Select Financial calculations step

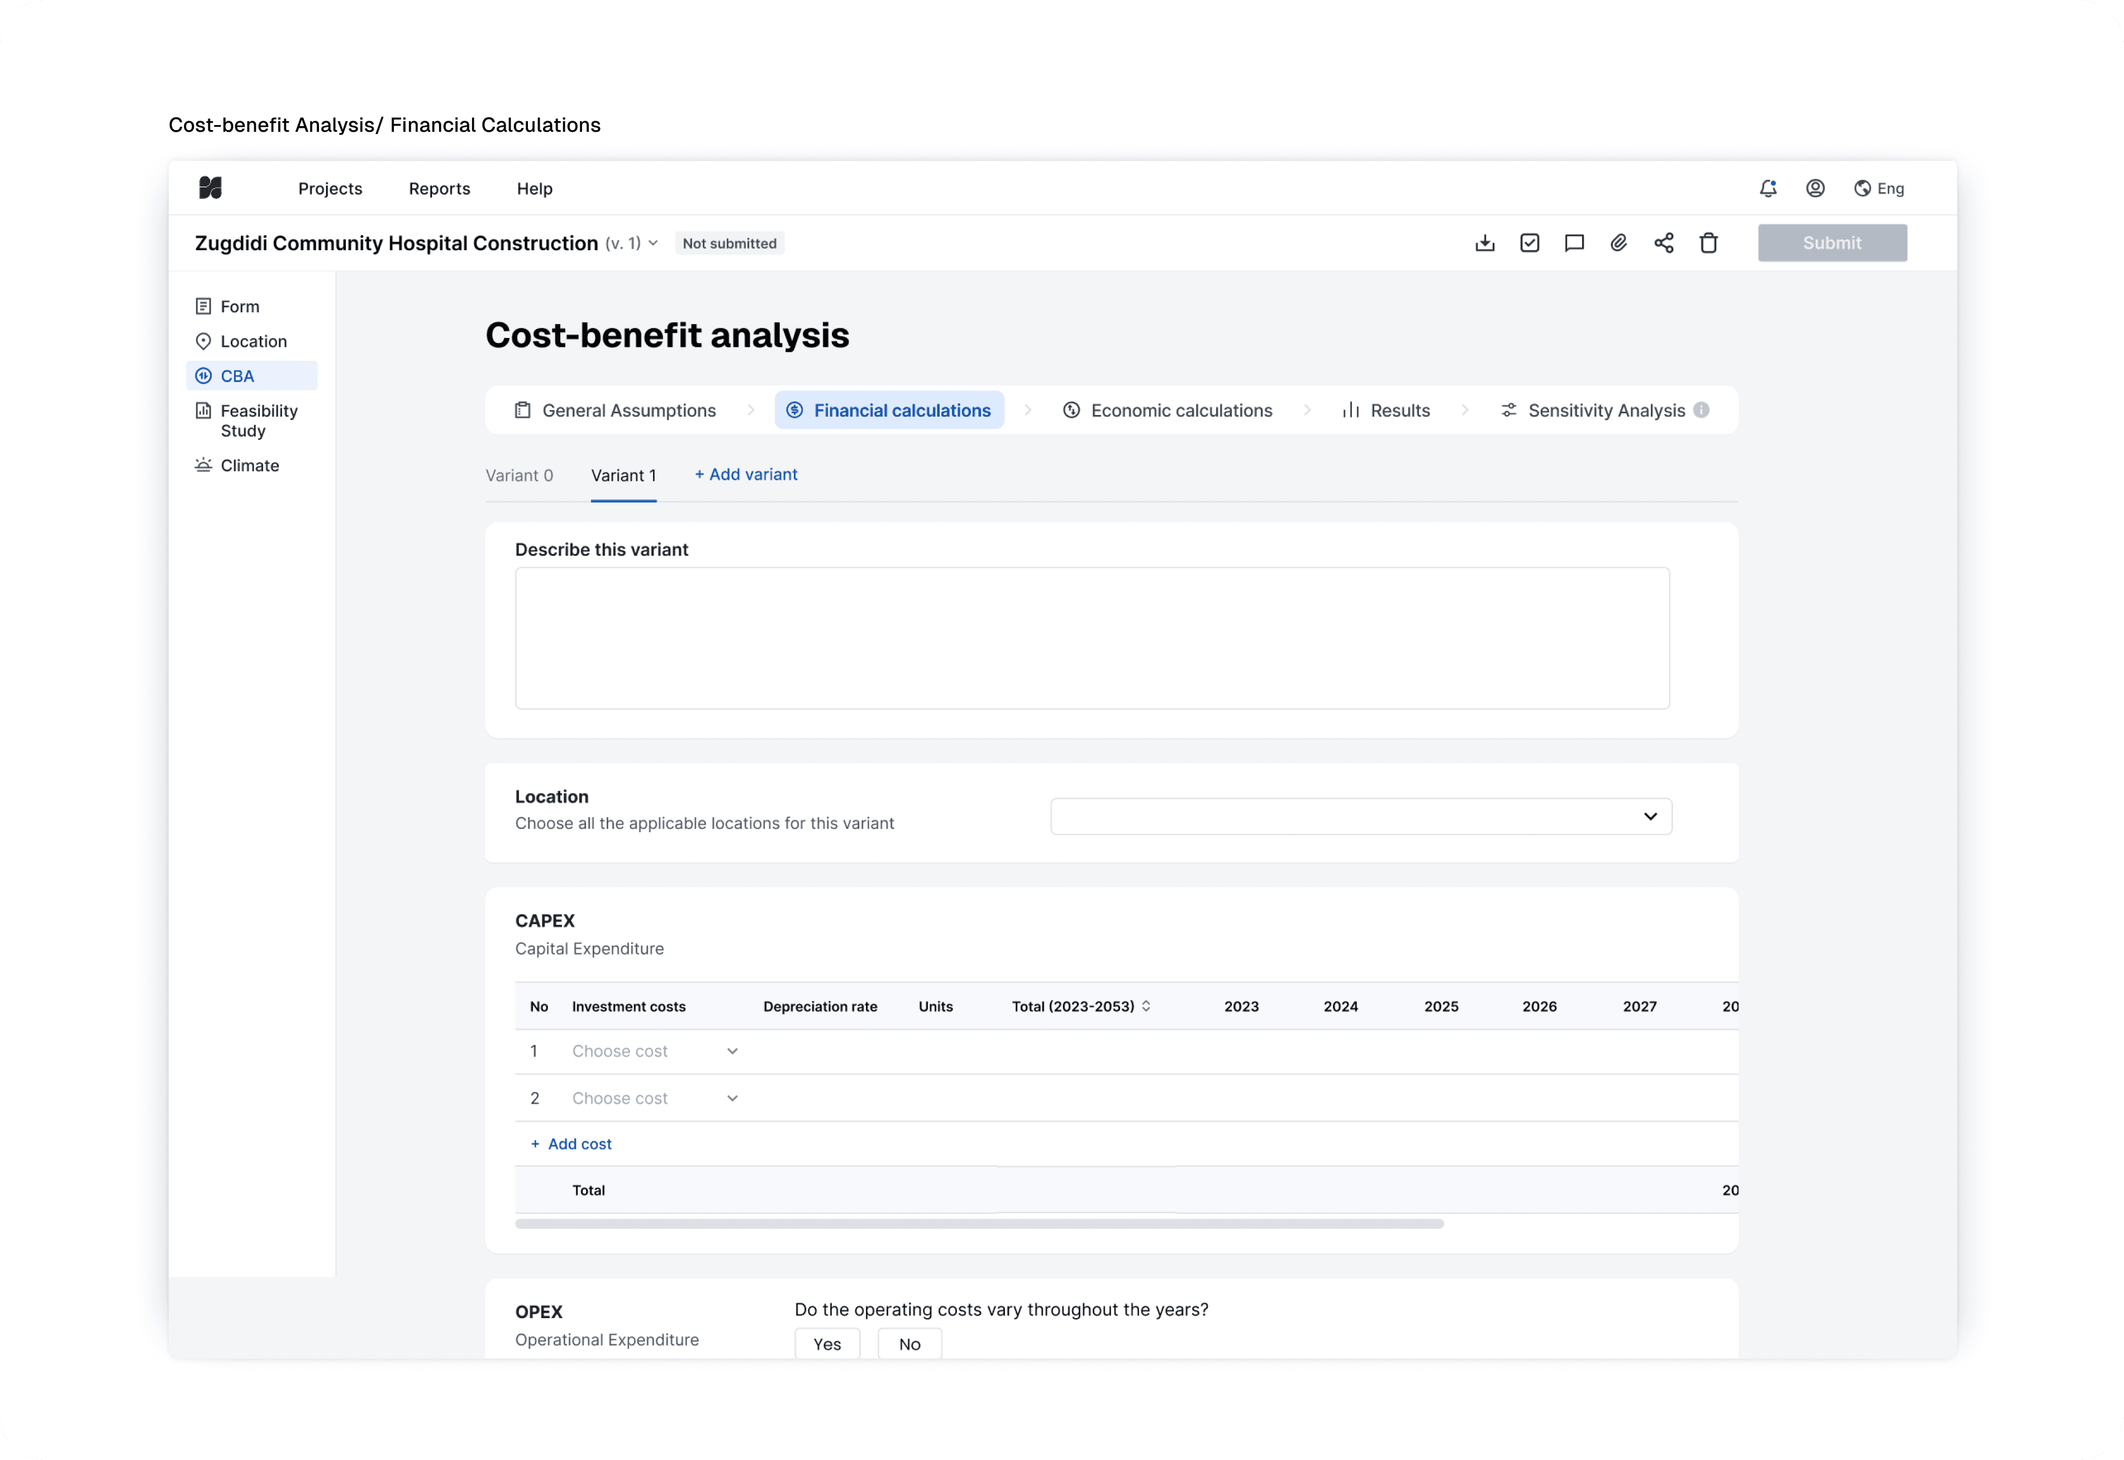(888, 411)
